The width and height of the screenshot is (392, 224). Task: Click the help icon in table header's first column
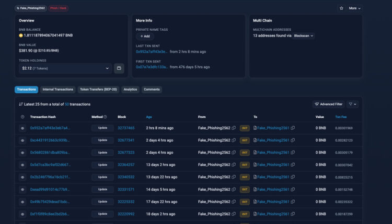click(22, 117)
